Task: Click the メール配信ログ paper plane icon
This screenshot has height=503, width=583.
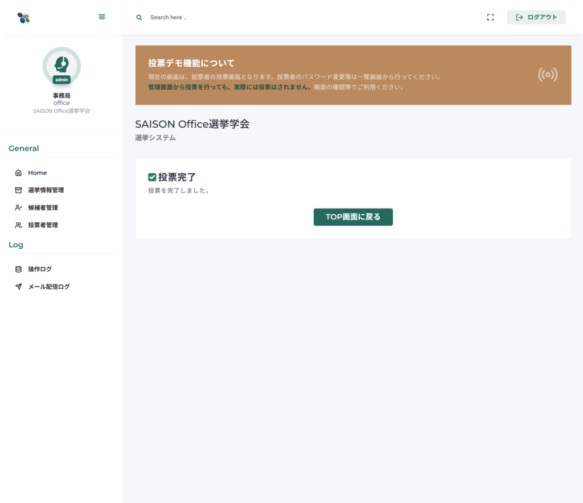Action: (18, 287)
